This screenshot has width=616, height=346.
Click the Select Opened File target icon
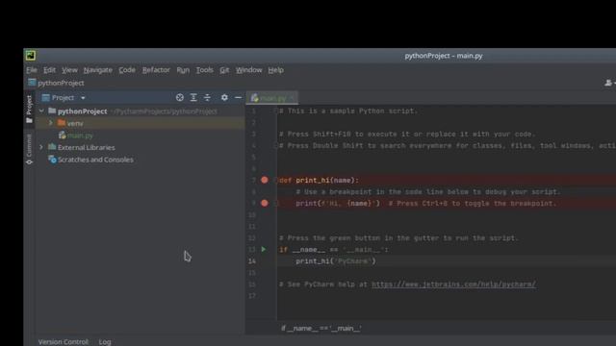click(x=180, y=98)
